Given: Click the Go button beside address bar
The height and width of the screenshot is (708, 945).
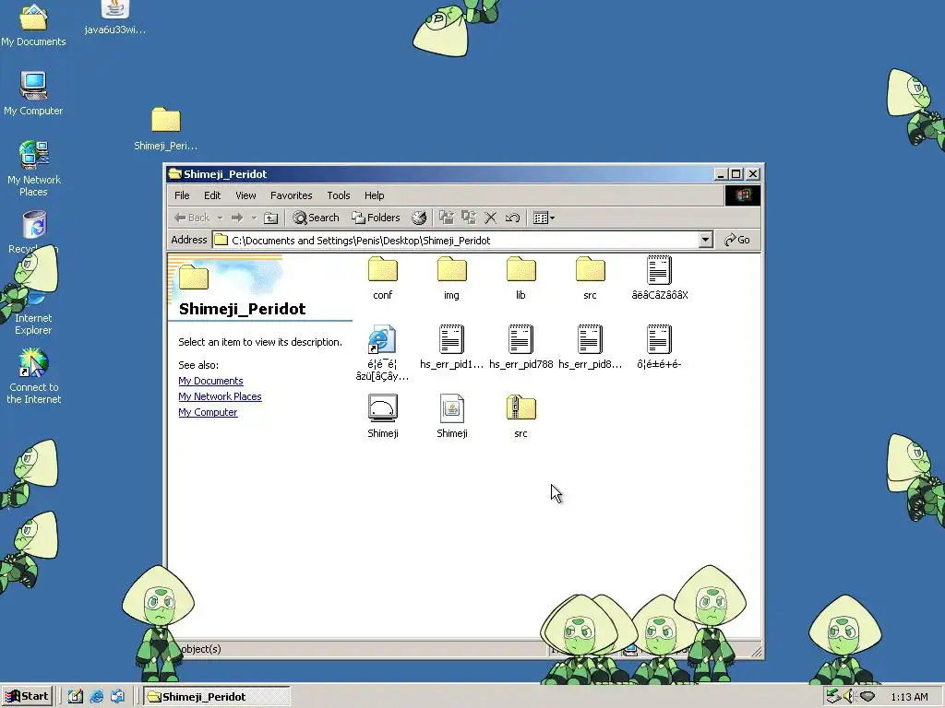Looking at the screenshot, I should click(737, 241).
